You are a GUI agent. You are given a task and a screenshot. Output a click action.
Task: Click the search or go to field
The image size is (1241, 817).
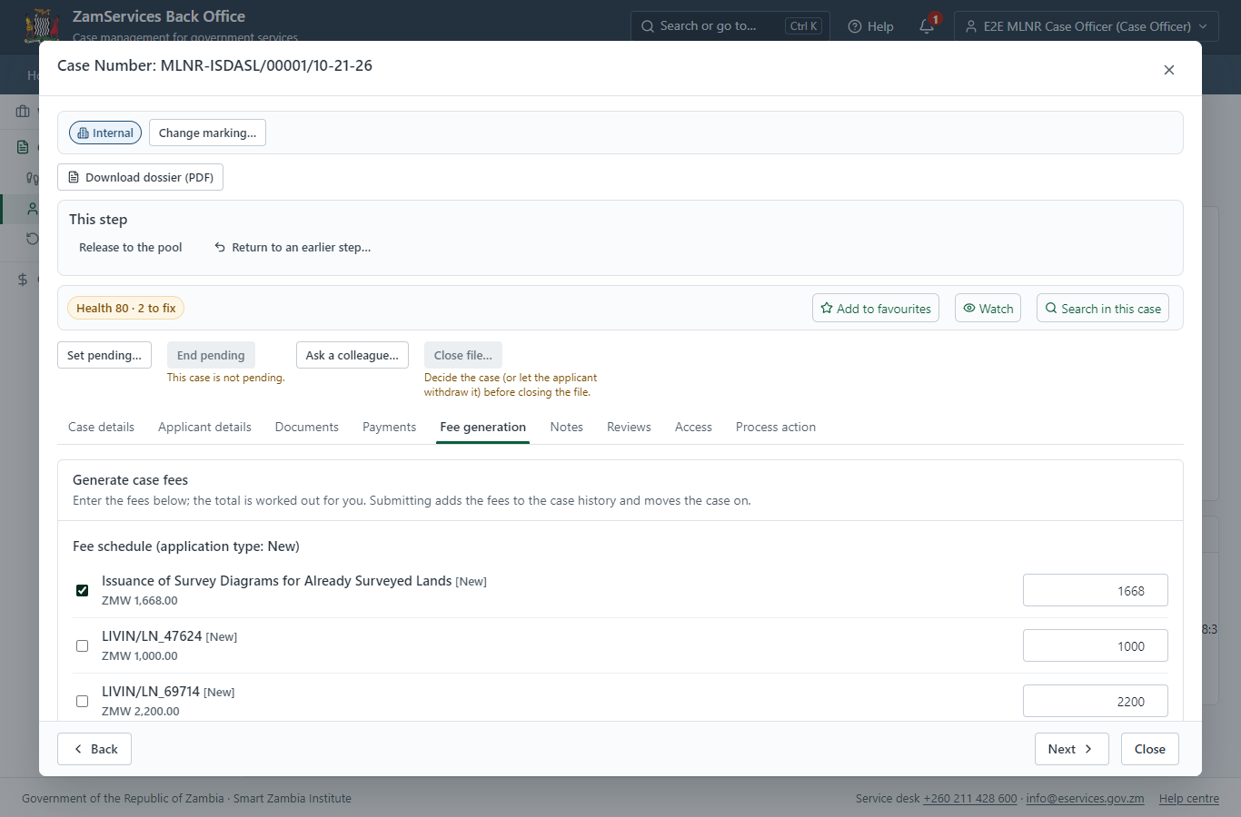pyautogui.click(x=731, y=26)
